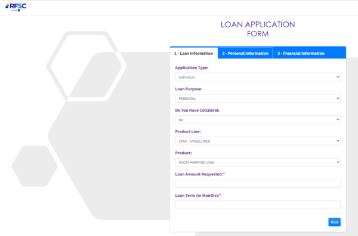Click the Loan Purpose label
Image resolution: width=358 pixels, height=236 pixels.
(x=189, y=89)
